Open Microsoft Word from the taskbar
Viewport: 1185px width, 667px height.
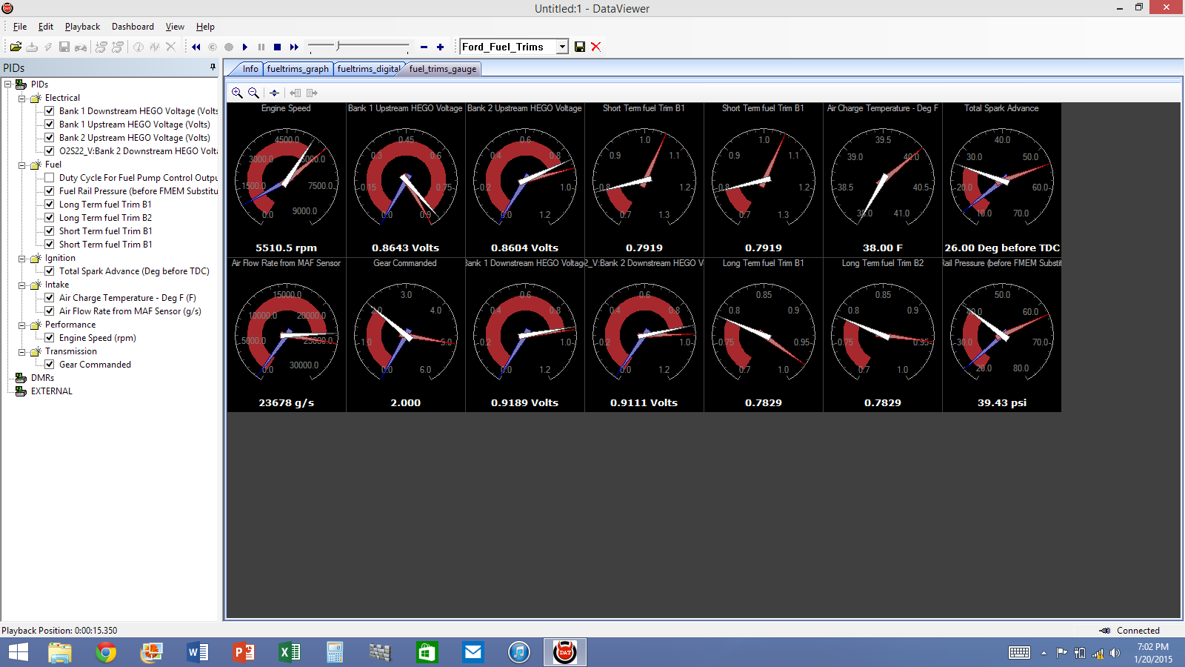click(198, 652)
